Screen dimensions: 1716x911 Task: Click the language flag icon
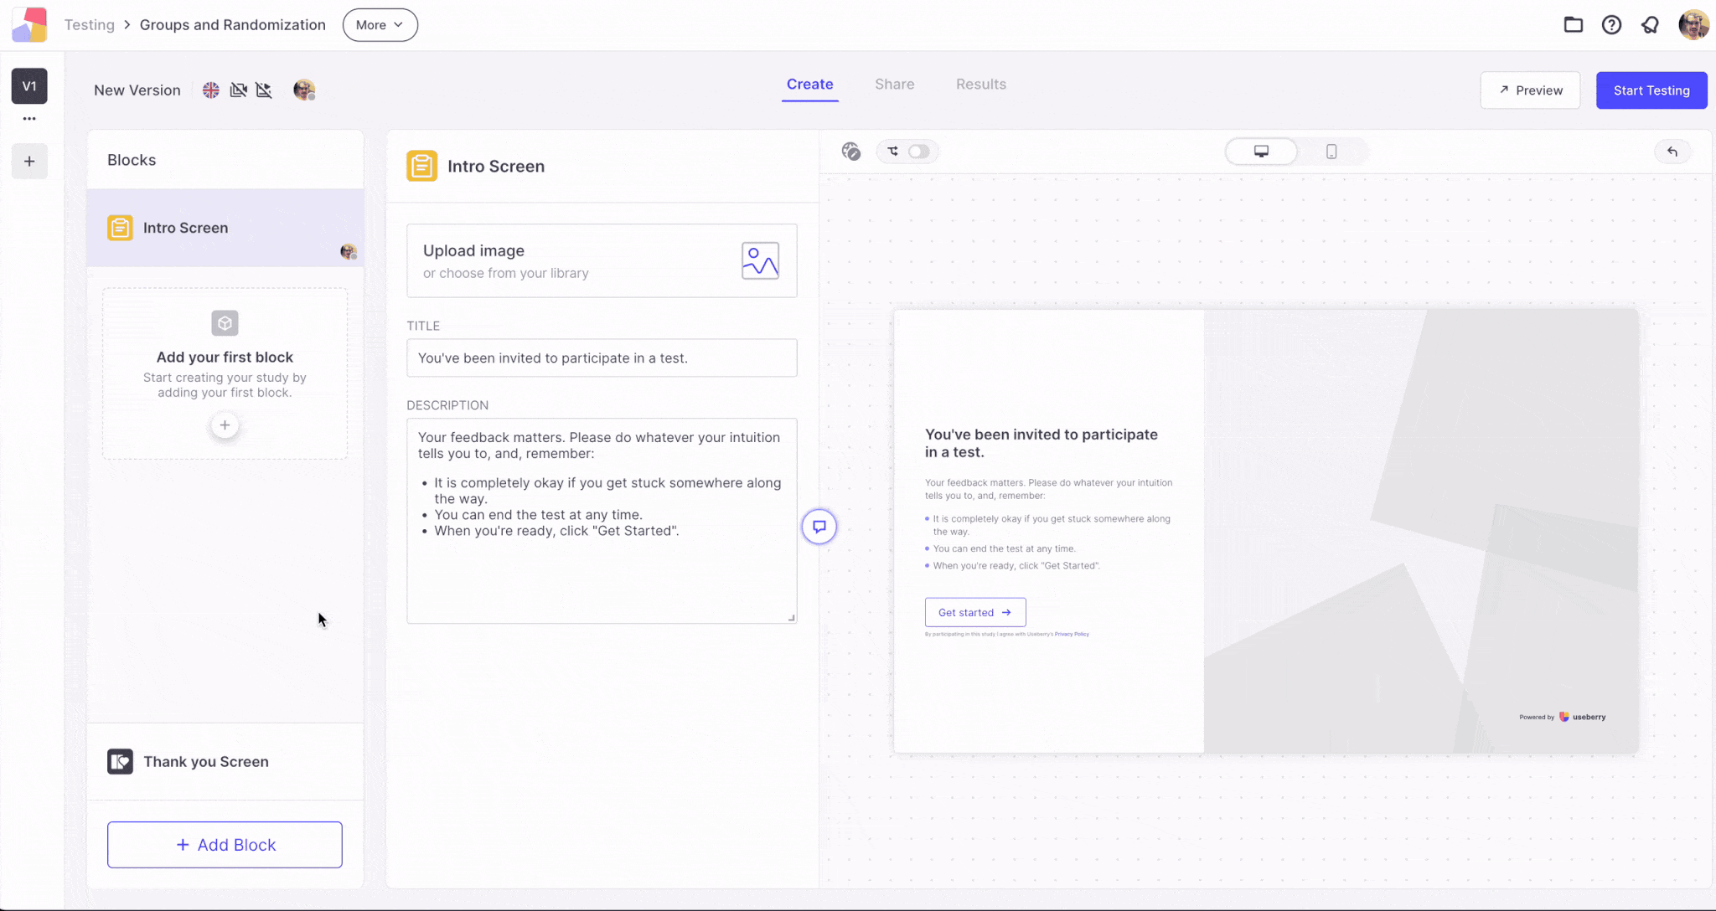point(211,90)
